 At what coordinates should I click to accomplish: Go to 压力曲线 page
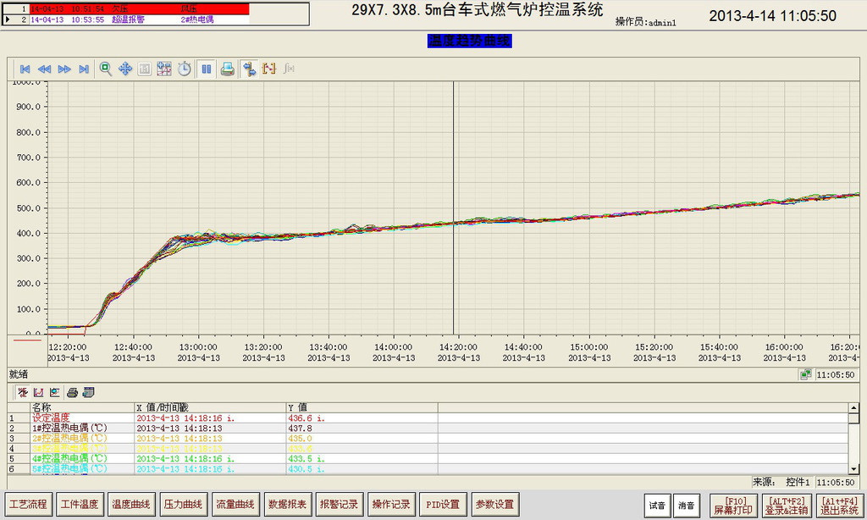pyautogui.click(x=184, y=505)
